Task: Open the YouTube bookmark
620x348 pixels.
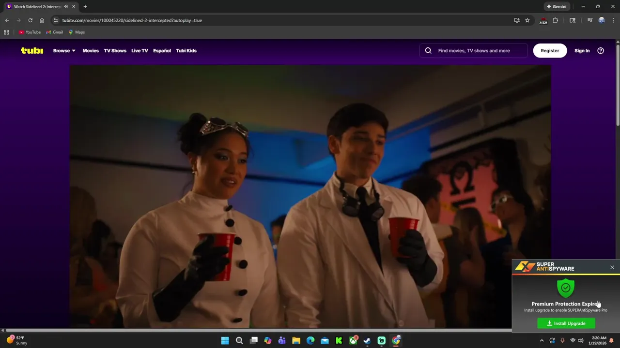Action: click(30, 32)
